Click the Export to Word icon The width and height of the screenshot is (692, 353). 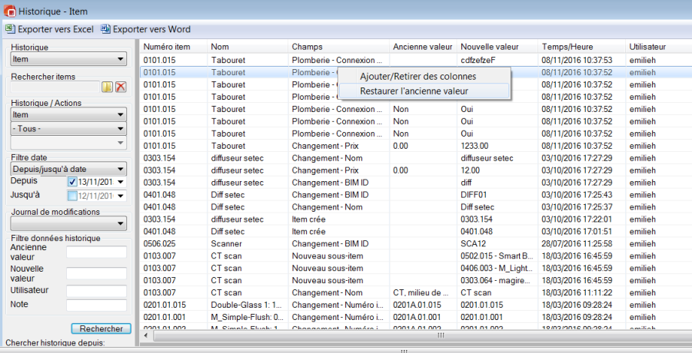pyautogui.click(x=105, y=29)
